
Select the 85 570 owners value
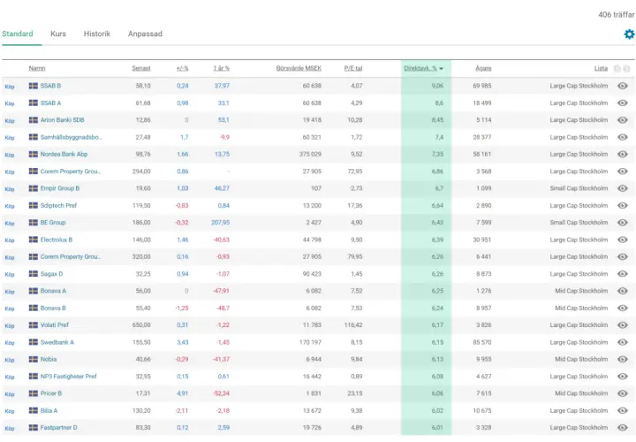[x=482, y=342]
